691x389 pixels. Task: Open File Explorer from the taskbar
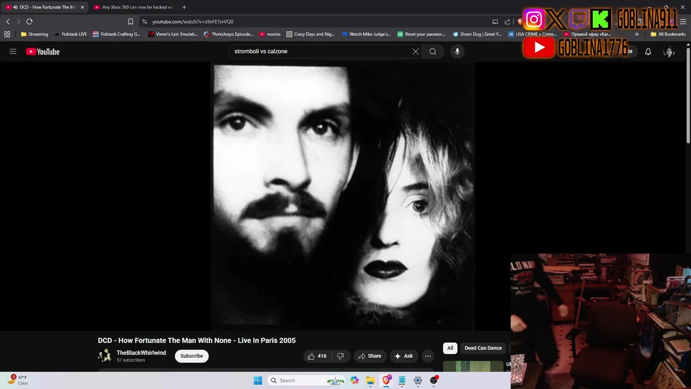point(370,380)
